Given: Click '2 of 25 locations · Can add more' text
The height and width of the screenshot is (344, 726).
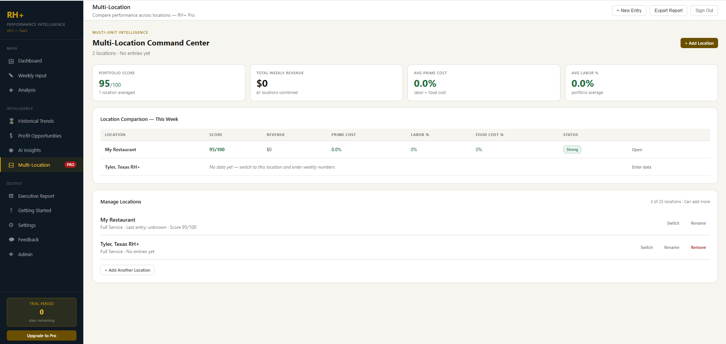Looking at the screenshot, I should tap(680, 202).
